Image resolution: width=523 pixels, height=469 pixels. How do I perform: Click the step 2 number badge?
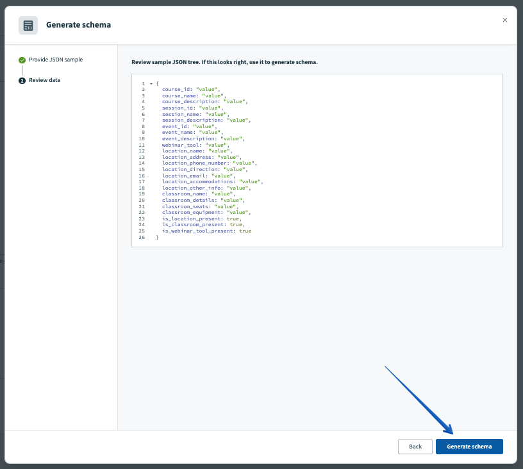pyautogui.click(x=22, y=81)
